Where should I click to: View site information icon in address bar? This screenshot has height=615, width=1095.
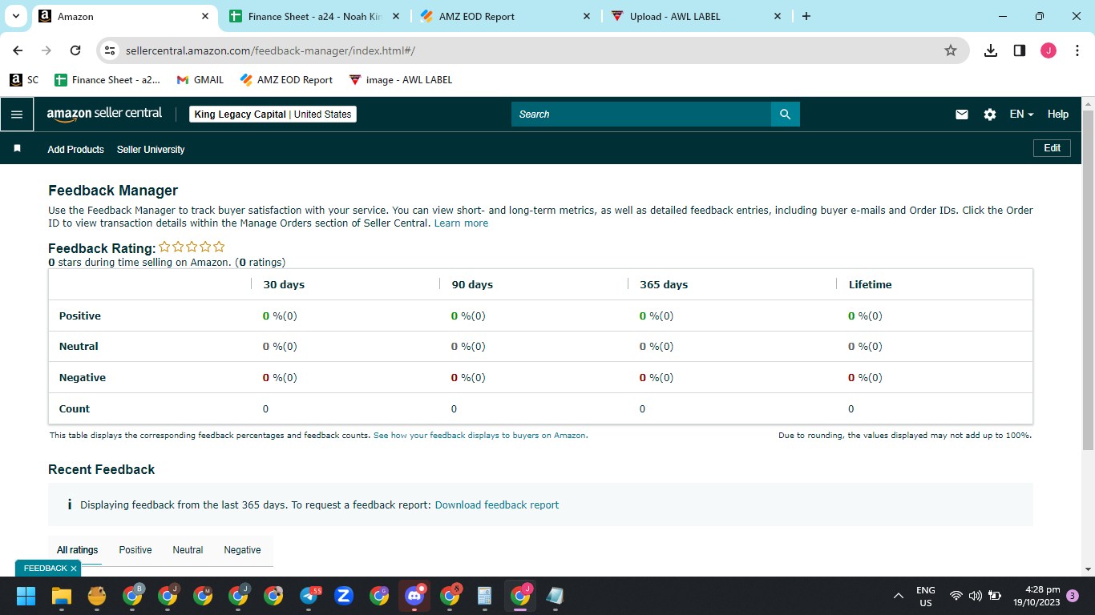pos(111,50)
